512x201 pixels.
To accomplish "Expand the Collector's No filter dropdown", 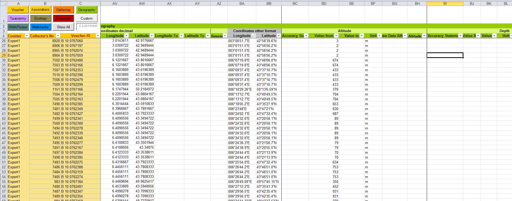I will point(58,36).
